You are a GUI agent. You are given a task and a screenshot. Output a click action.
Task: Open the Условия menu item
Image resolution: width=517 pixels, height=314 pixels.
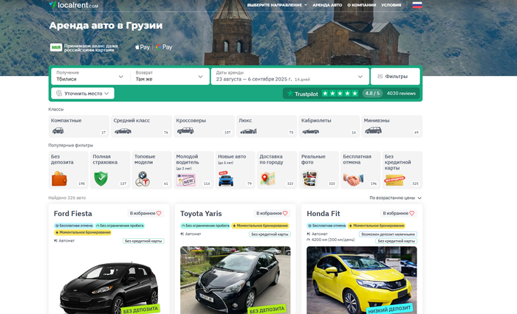click(x=391, y=5)
